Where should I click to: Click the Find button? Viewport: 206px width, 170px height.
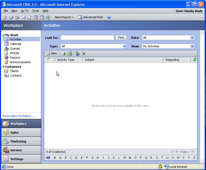pos(121,37)
